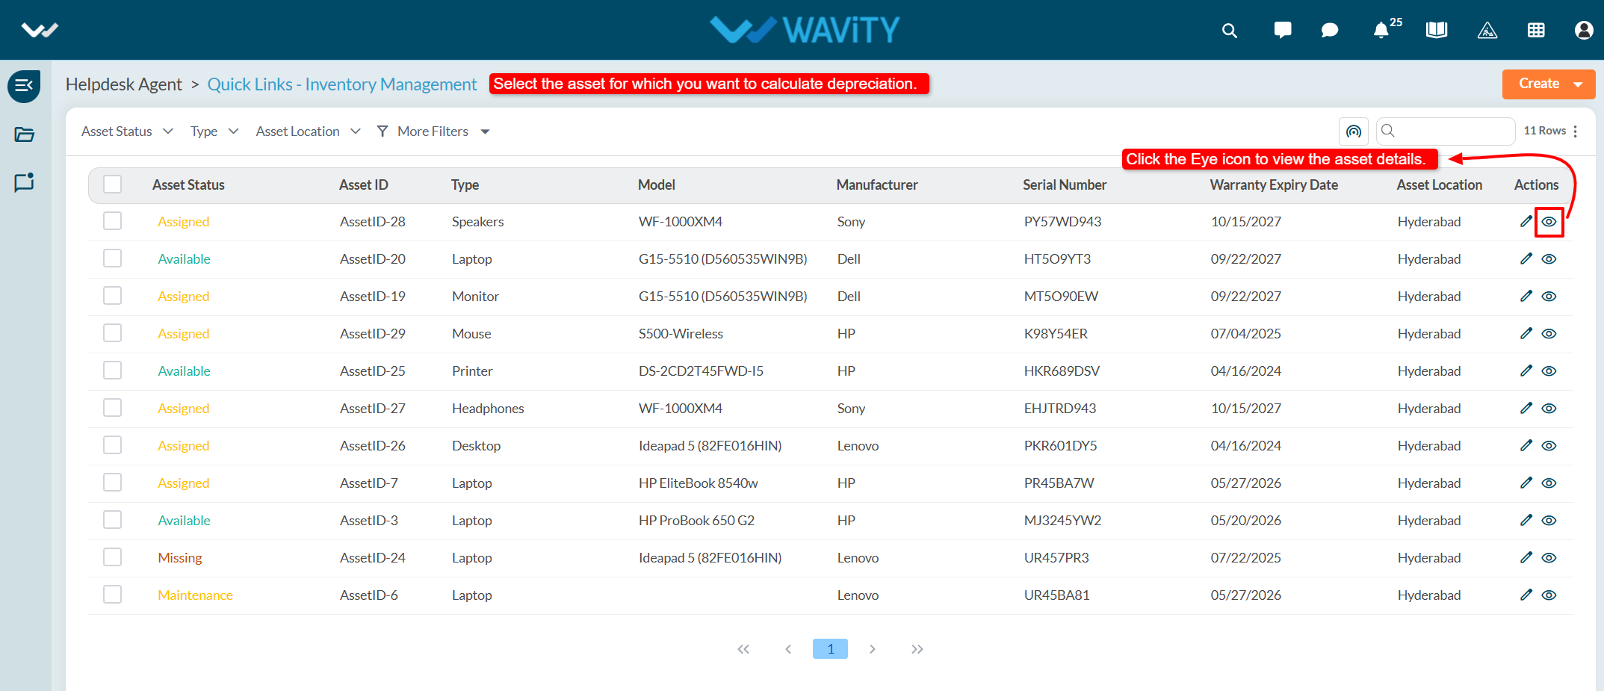Edit AssetID-28 with pencil icon
This screenshot has width=1604, height=691.
[x=1526, y=222]
